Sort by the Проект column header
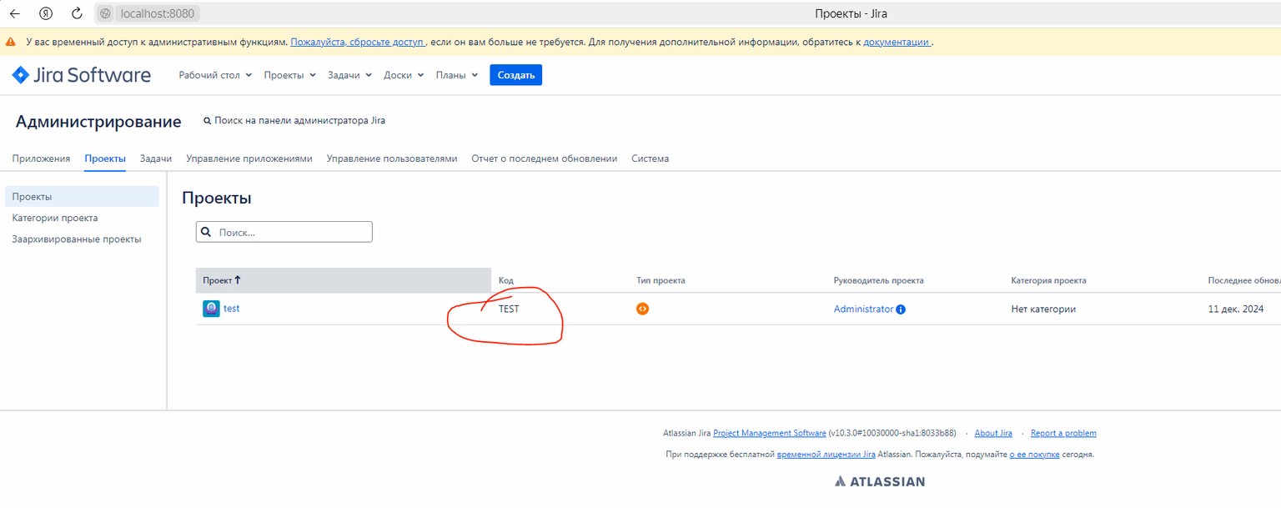The height and width of the screenshot is (508, 1281). click(x=222, y=280)
